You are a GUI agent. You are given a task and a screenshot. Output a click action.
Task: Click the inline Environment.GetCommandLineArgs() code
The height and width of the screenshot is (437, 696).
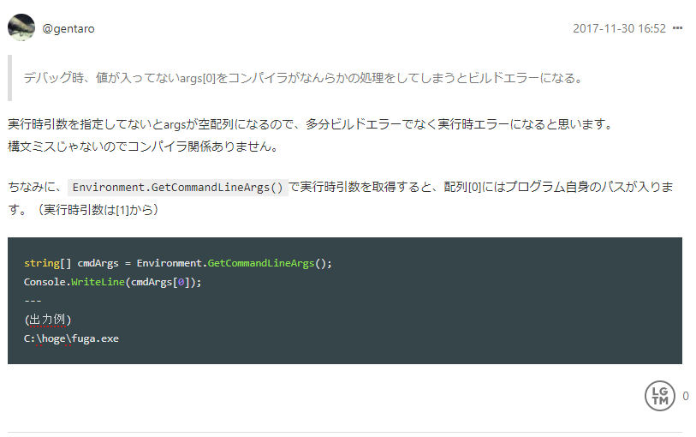click(177, 188)
